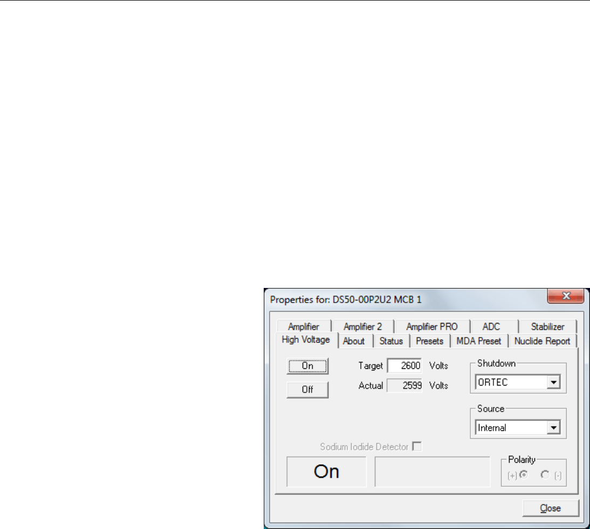Switch to the Amplifier tab
Screen dimensions: 590x529
point(304,326)
